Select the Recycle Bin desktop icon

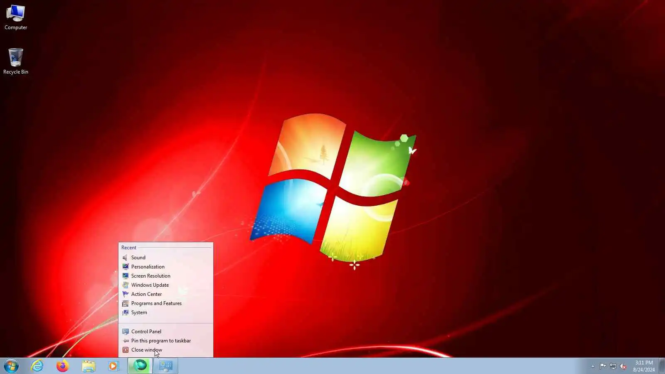click(16, 62)
